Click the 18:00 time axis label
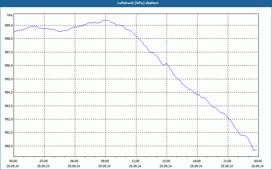 coord(197,161)
